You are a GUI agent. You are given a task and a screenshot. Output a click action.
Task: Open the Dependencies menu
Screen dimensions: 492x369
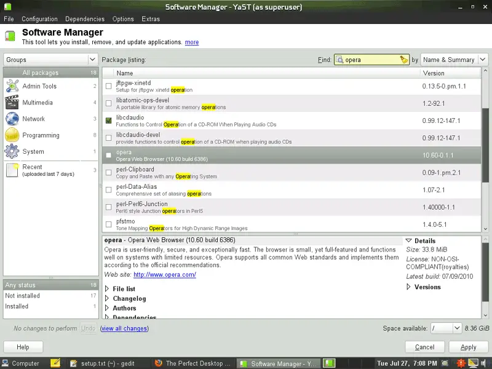[85, 19]
